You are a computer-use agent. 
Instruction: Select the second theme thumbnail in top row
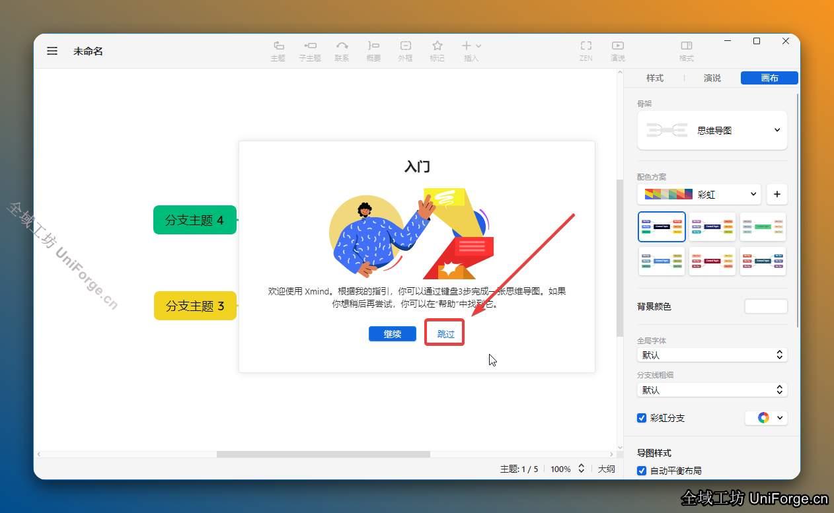(x=712, y=226)
